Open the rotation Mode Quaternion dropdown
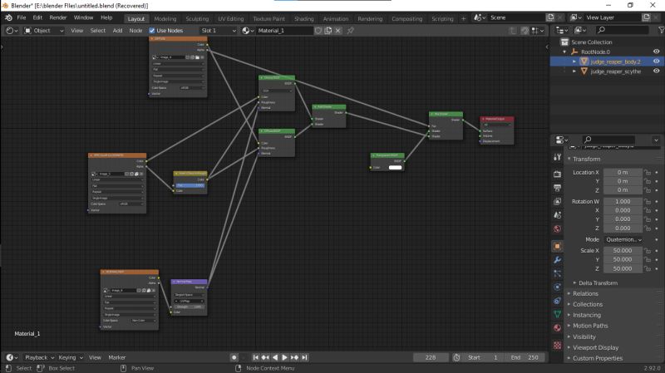The height and width of the screenshot is (373, 665). coord(623,239)
